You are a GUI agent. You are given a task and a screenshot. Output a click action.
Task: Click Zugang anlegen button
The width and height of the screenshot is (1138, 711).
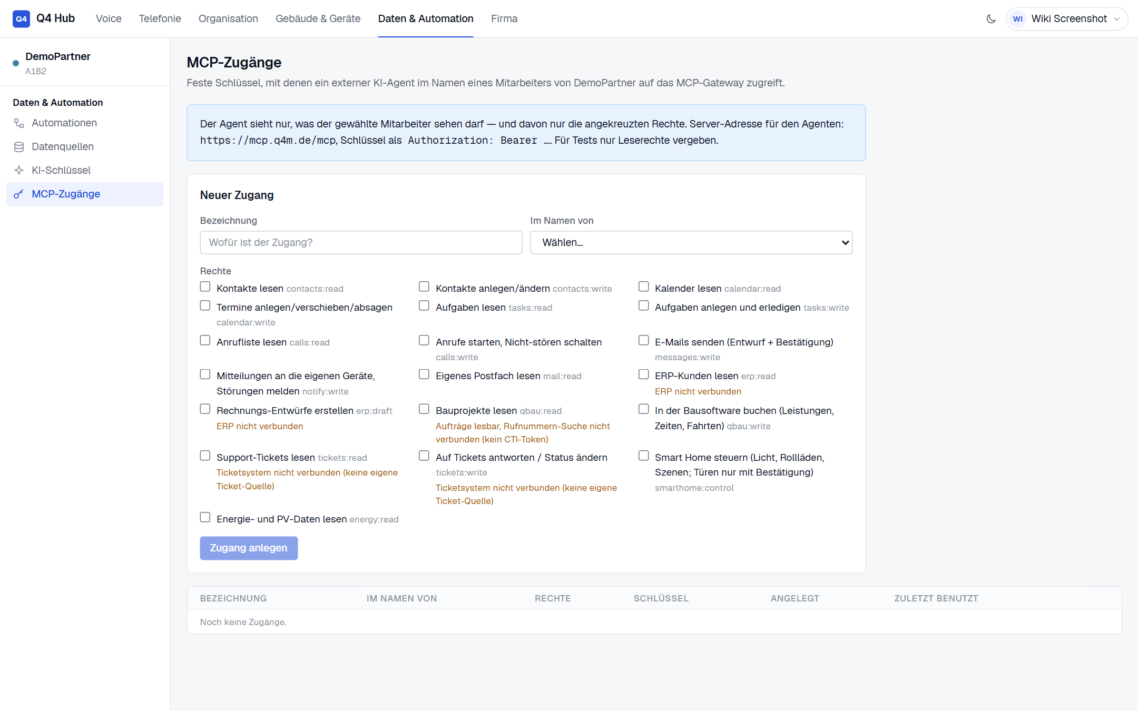(x=249, y=548)
